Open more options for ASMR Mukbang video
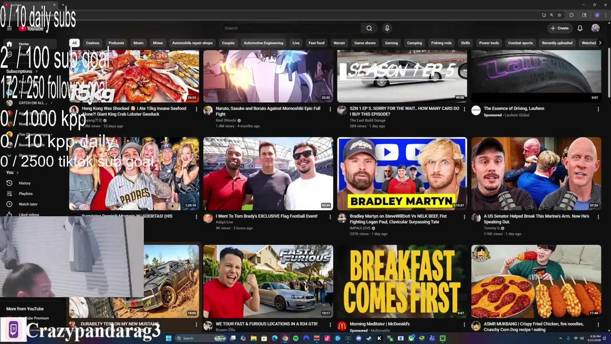Screen dimensions: 611x344 click(x=598, y=324)
